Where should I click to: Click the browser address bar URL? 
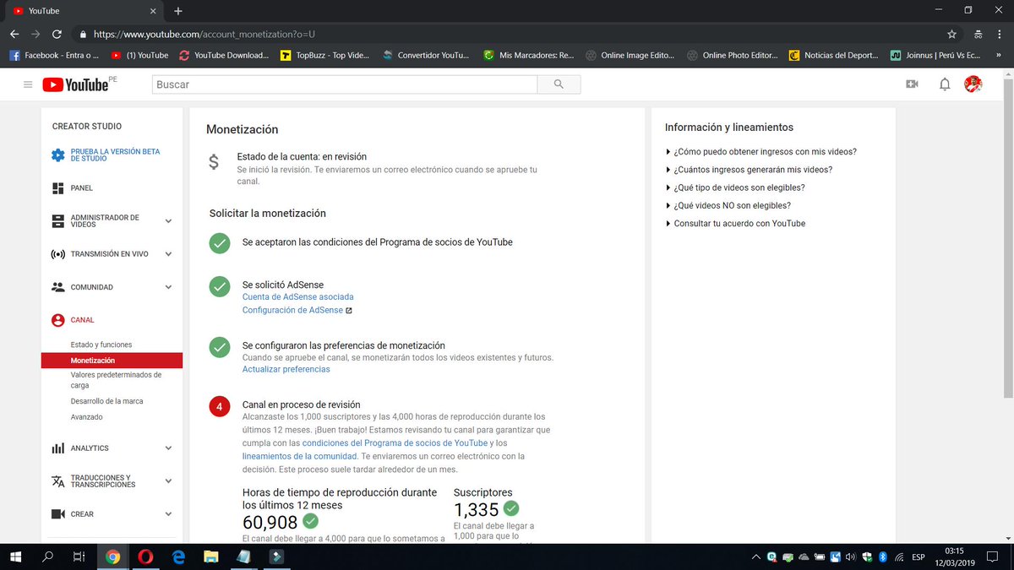point(204,35)
